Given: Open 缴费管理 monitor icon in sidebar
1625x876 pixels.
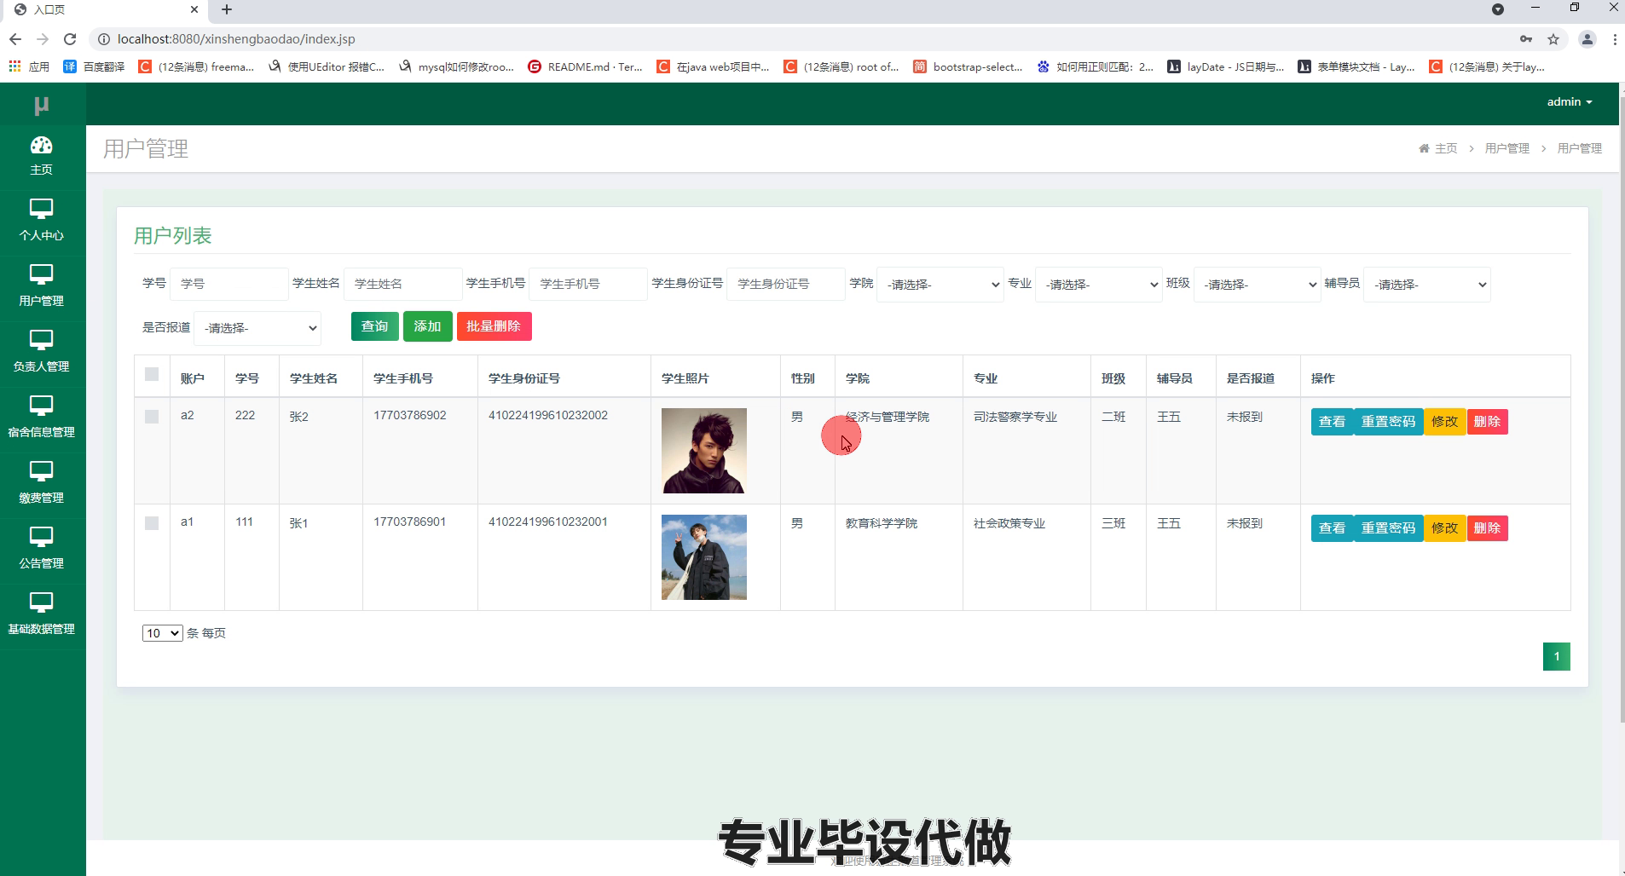Looking at the screenshot, I should (41, 471).
